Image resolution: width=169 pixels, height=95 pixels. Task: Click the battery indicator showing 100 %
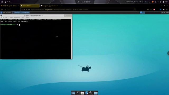166,2
